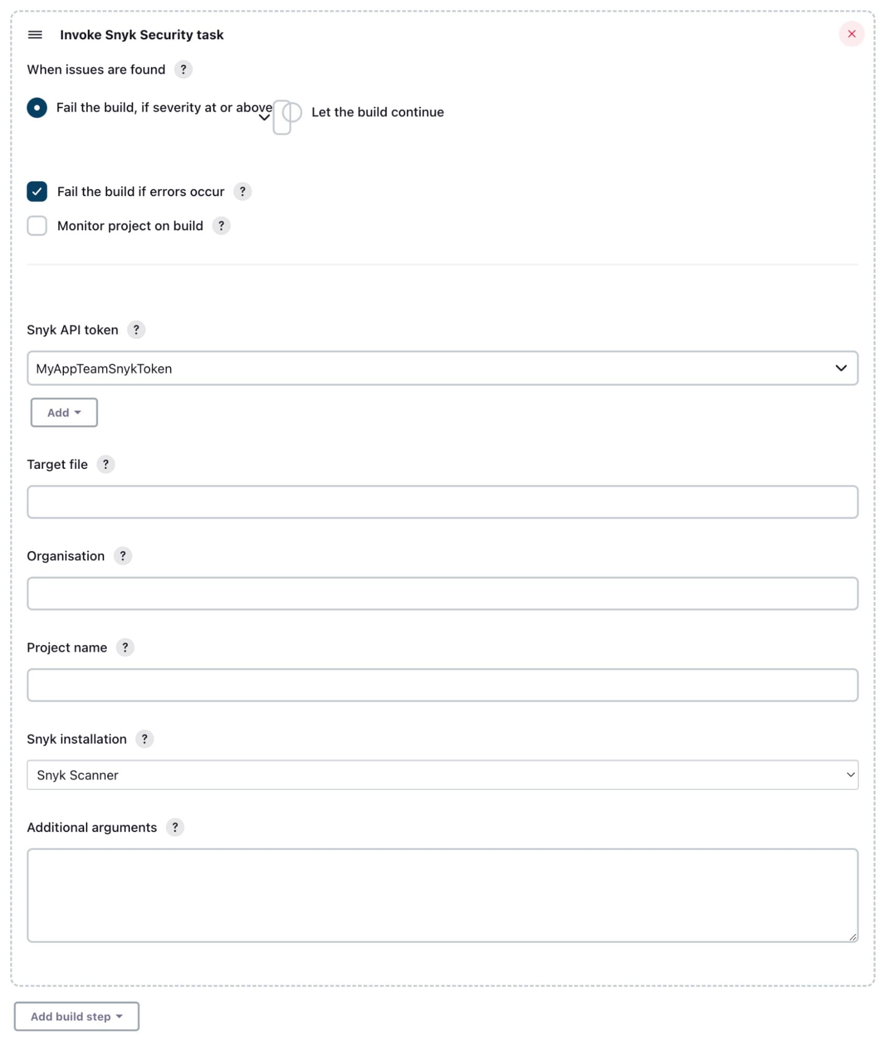Open the Add credentials dropdown
Image resolution: width=885 pixels, height=1046 pixels.
click(x=64, y=412)
